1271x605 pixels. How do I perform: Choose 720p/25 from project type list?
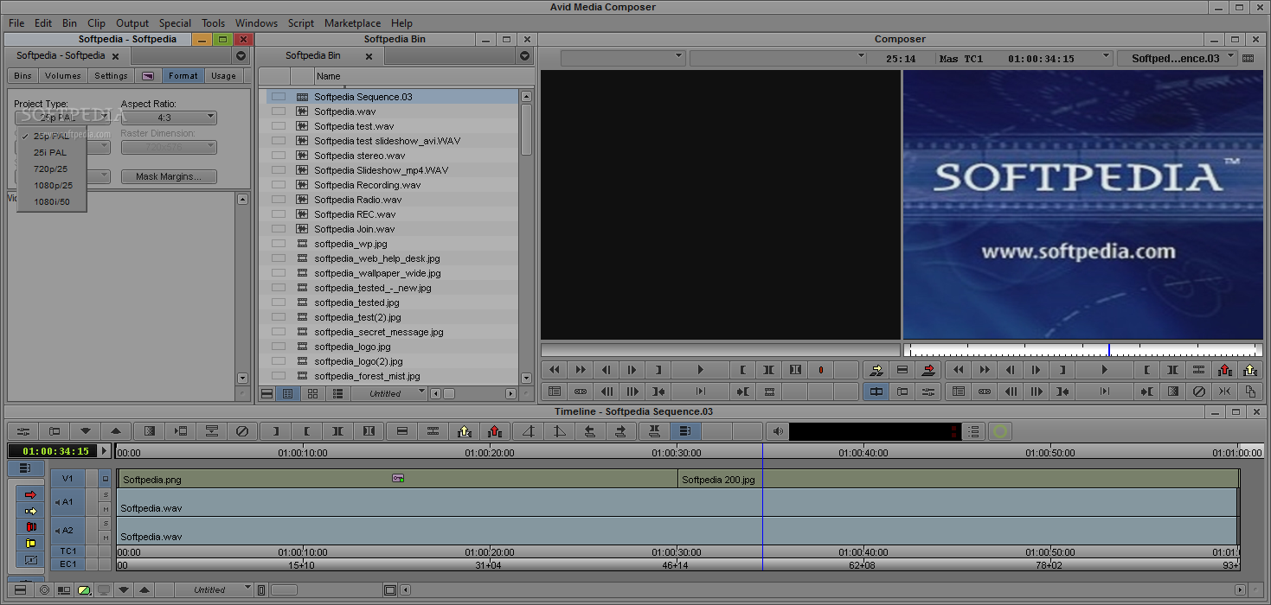pyautogui.click(x=50, y=169)
